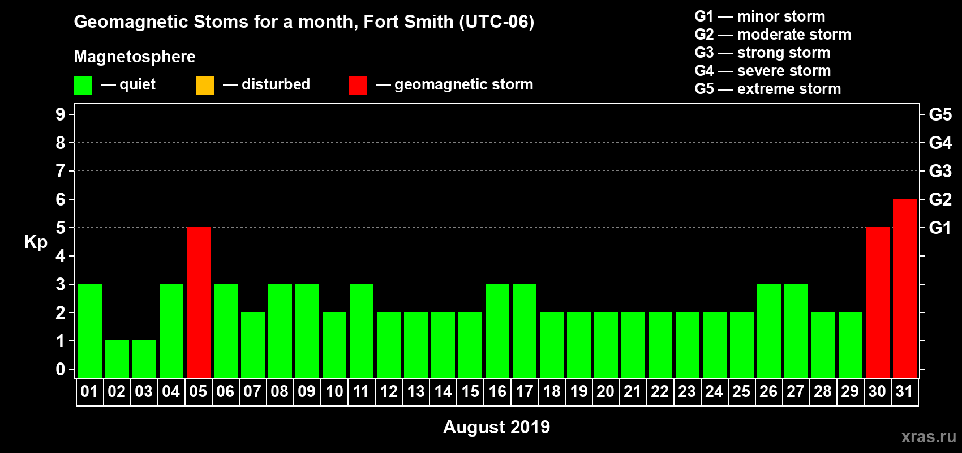Click the date cell '31' on the axis
The width and height of the screenshot is (962, 453).
coord(905,392)
